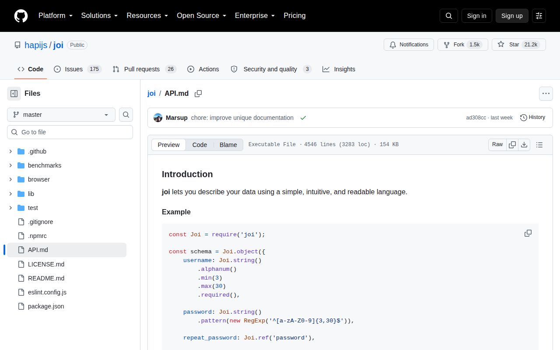The height and width of the screenshot is (350, 560).
Task: Click the Sign up button
Action: [x=512, y=16]
